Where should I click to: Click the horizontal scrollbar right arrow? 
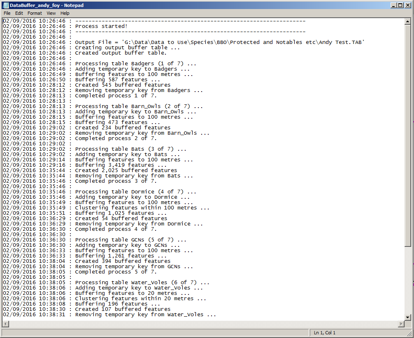click(x=401, y=324)
